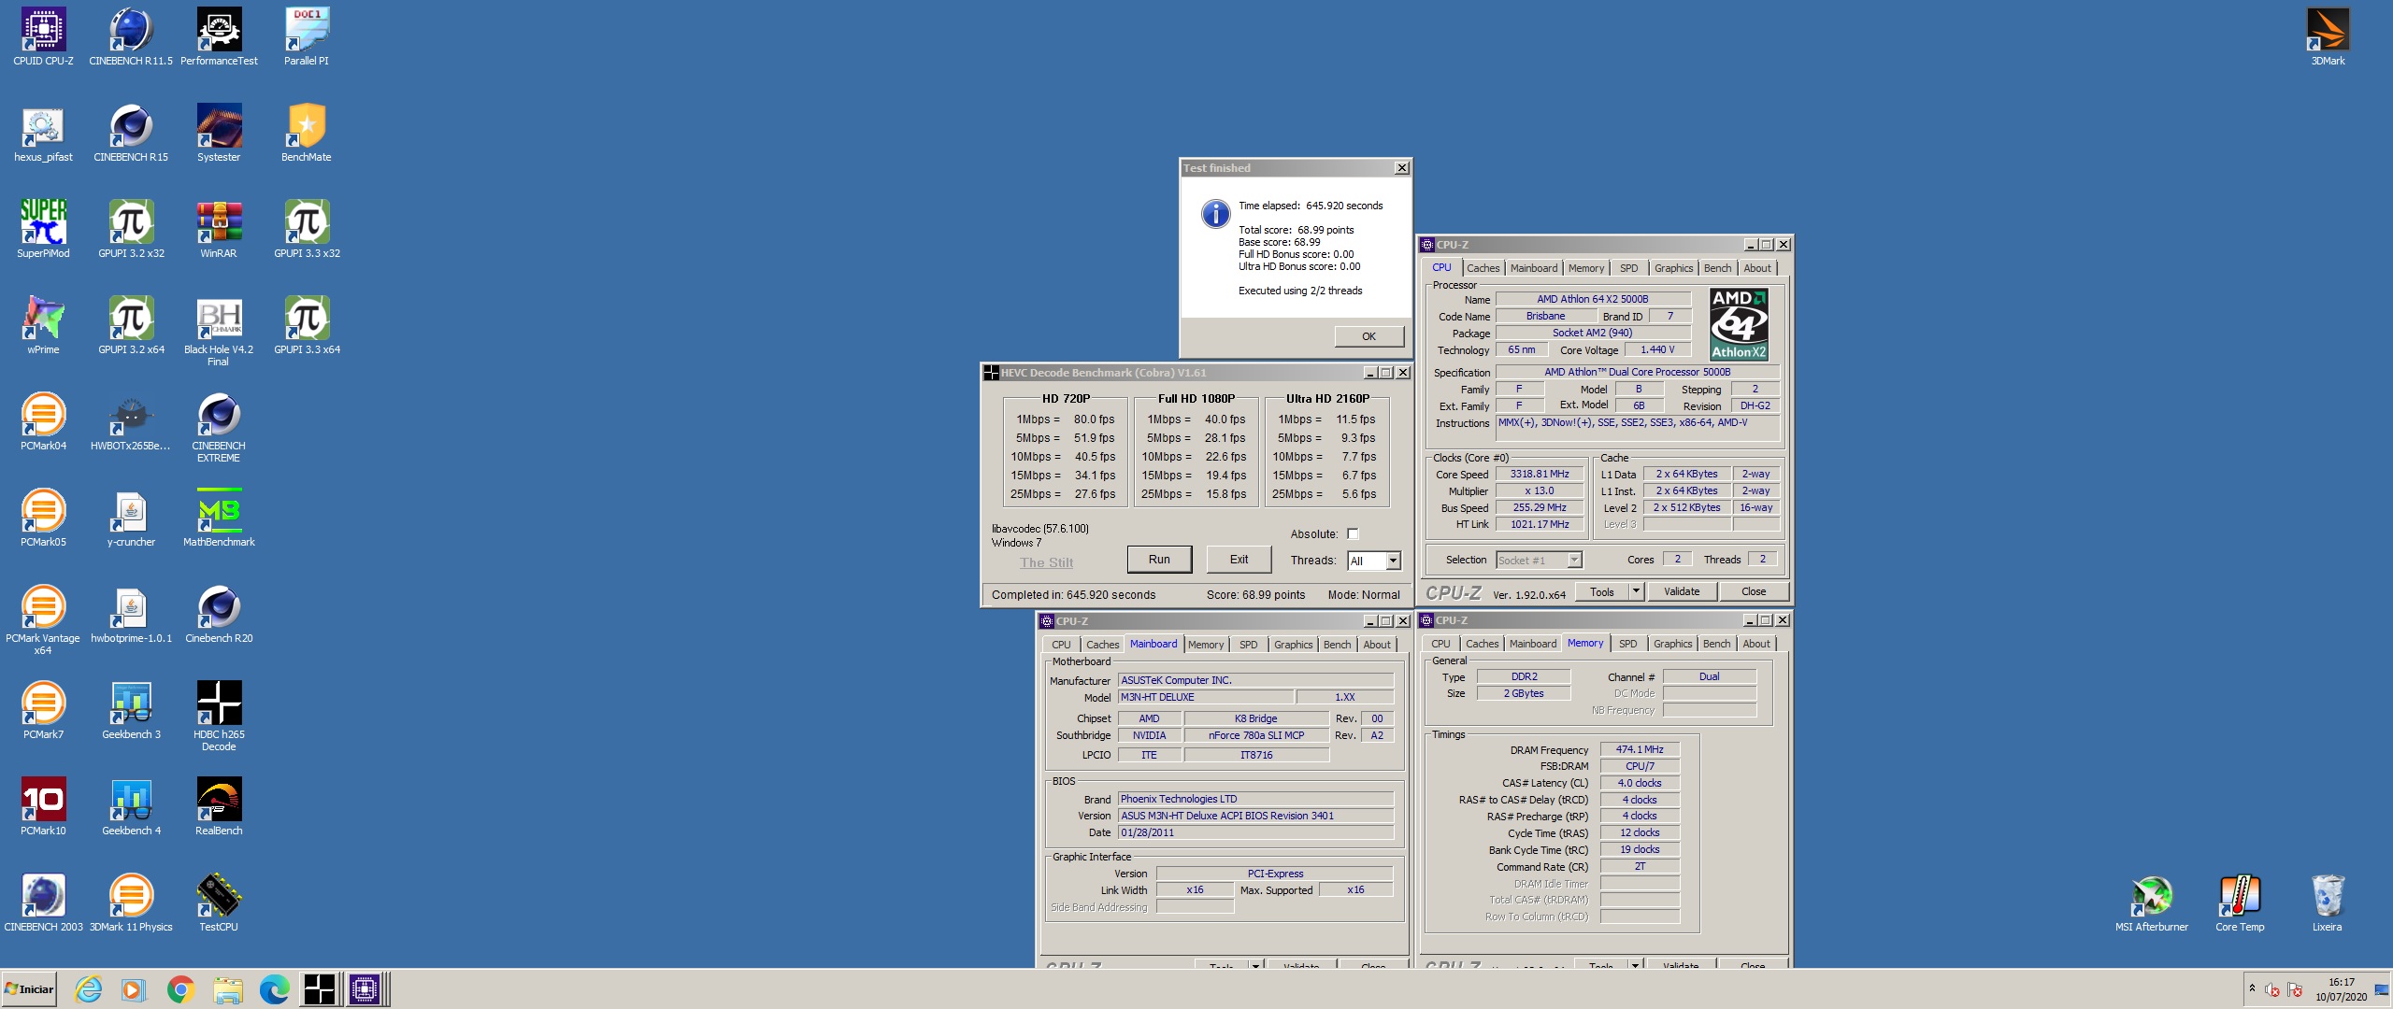The width and height of the screenshot is (2393, 1009).
Task: Click Close button in CPU-Z CPU window
Action: (x=1754, y=591)
